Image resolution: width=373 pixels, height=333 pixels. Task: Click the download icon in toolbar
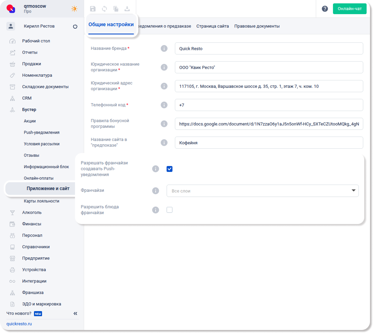[x=127, y=9]
